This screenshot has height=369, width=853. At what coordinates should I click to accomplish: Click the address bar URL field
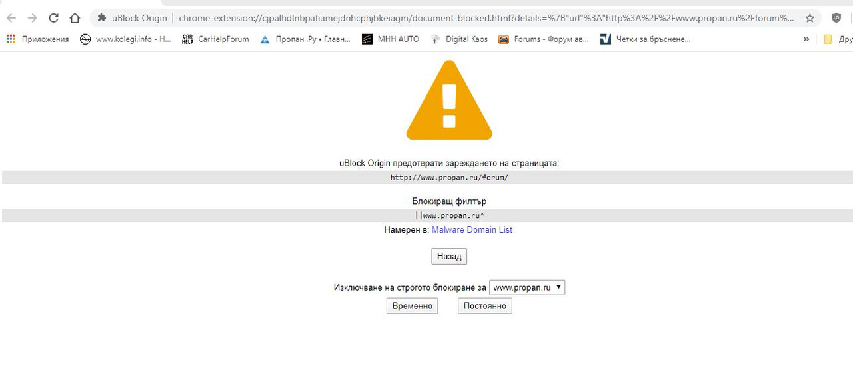click(486, 18)
